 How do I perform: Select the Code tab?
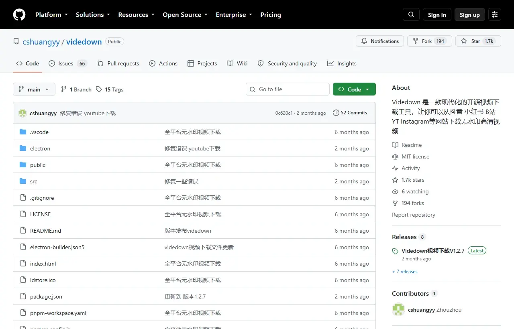coord(27,63)
